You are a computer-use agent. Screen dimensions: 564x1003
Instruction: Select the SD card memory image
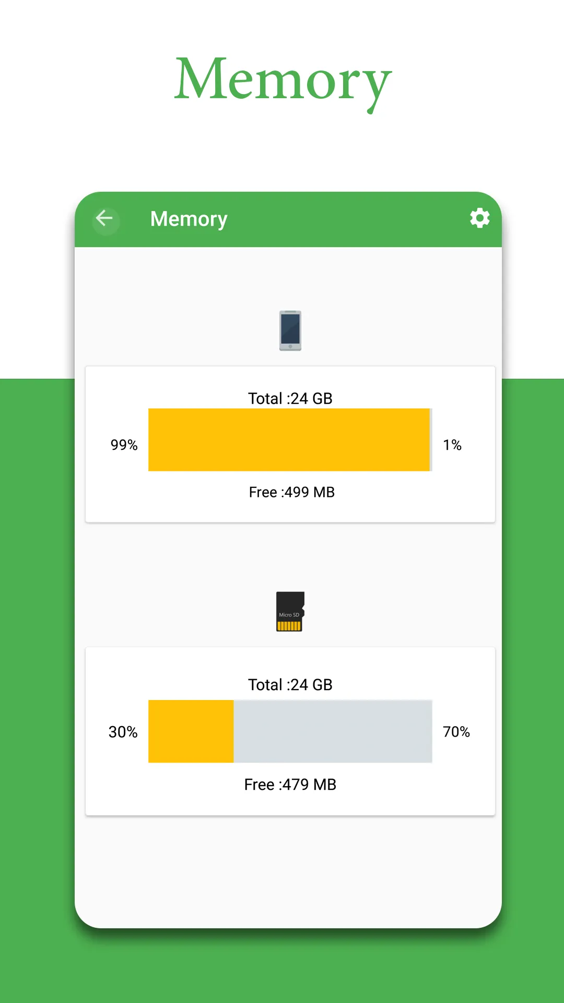click(x=290, y=612)
